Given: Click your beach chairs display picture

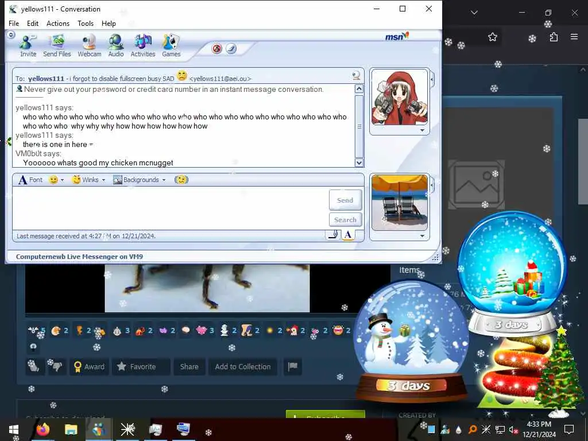Looking at the screenshot, I should point(400,203).
